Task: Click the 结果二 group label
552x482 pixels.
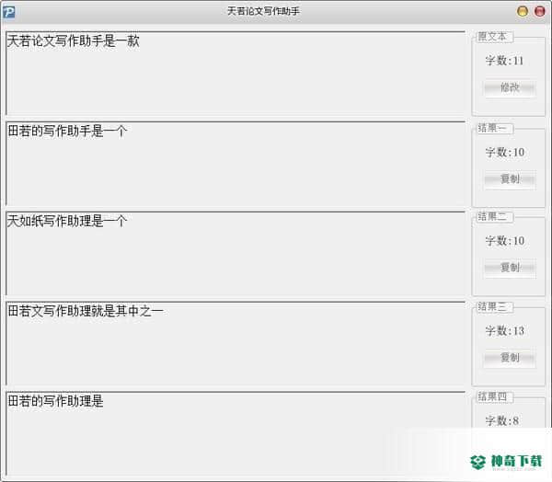Action: tap(492, 216)
